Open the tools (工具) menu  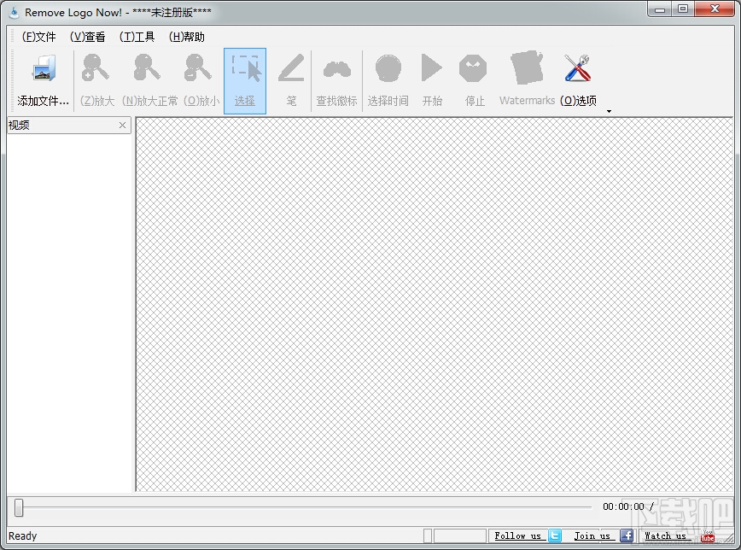tap(137, 37)
